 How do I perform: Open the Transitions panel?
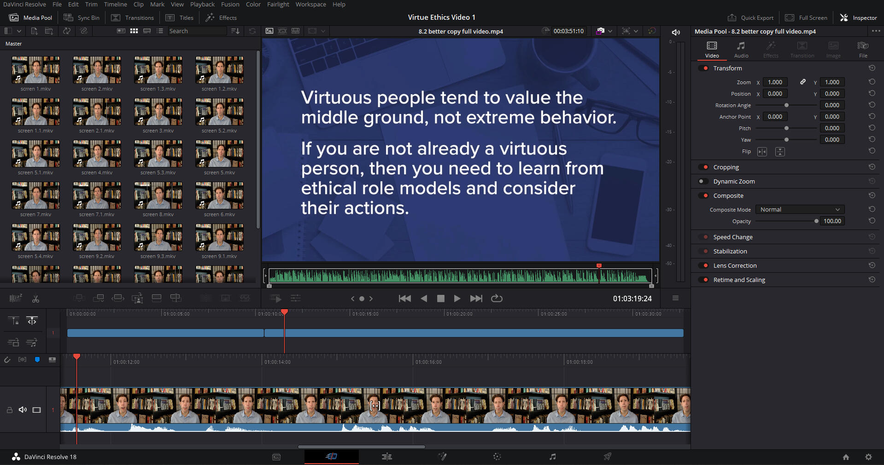(133, 17)
